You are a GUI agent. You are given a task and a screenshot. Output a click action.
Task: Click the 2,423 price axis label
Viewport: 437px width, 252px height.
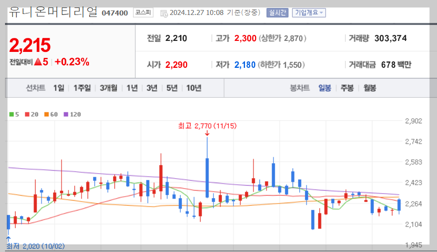(413, 183)
